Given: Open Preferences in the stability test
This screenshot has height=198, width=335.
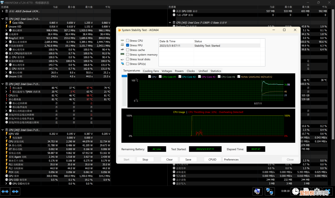Looking at the screenshot, I should pyautogui.click(x=231, y=159).
